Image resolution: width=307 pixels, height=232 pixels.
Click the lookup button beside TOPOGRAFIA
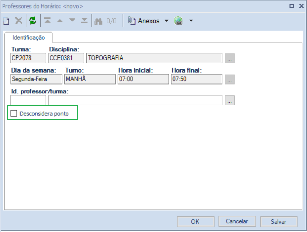click(230, 58)
